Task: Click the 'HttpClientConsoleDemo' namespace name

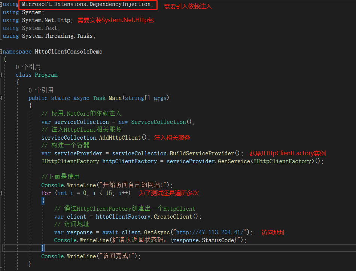Action: tap(69, 52)
